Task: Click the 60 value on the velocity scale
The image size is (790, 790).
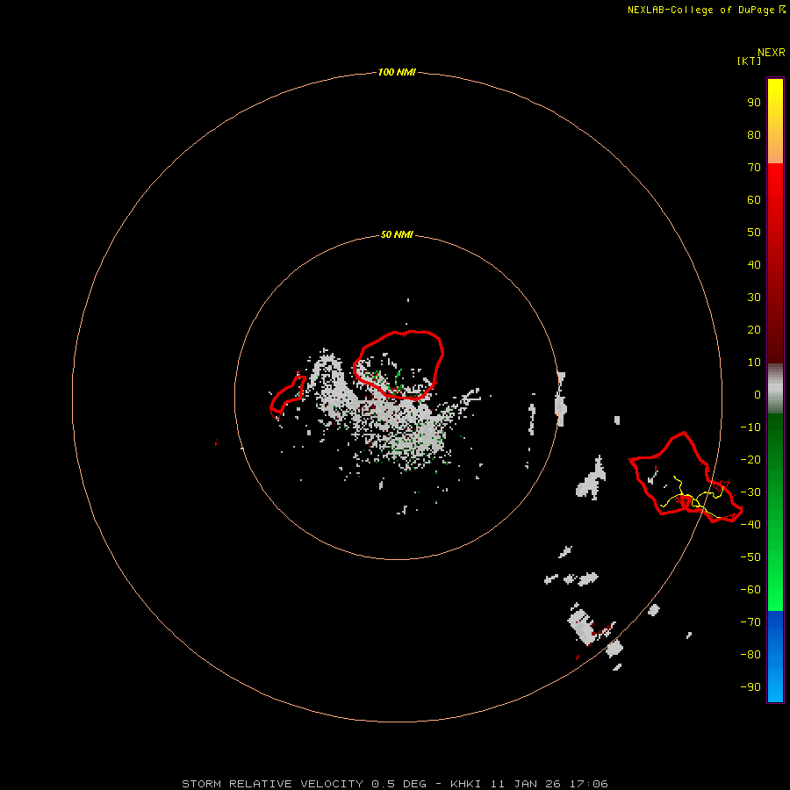Action: pos(754,200)
